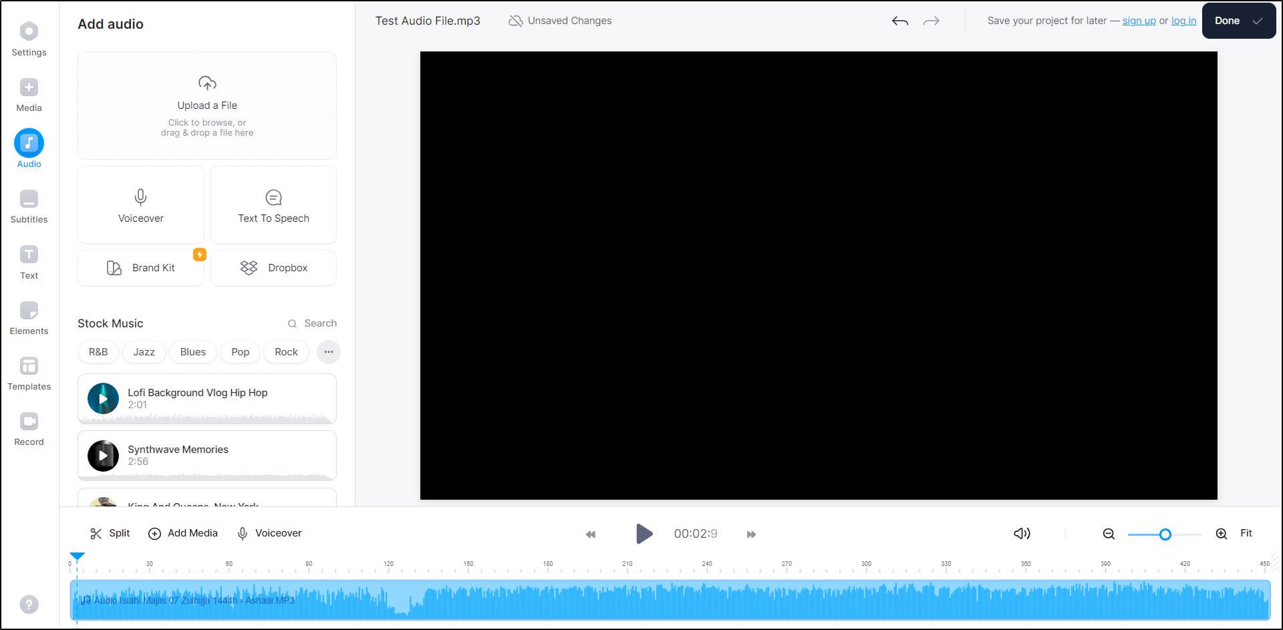This screenshot has height=630, width=1283.
Task: Switch to the Subtitles panel
Action: [29, 204]
